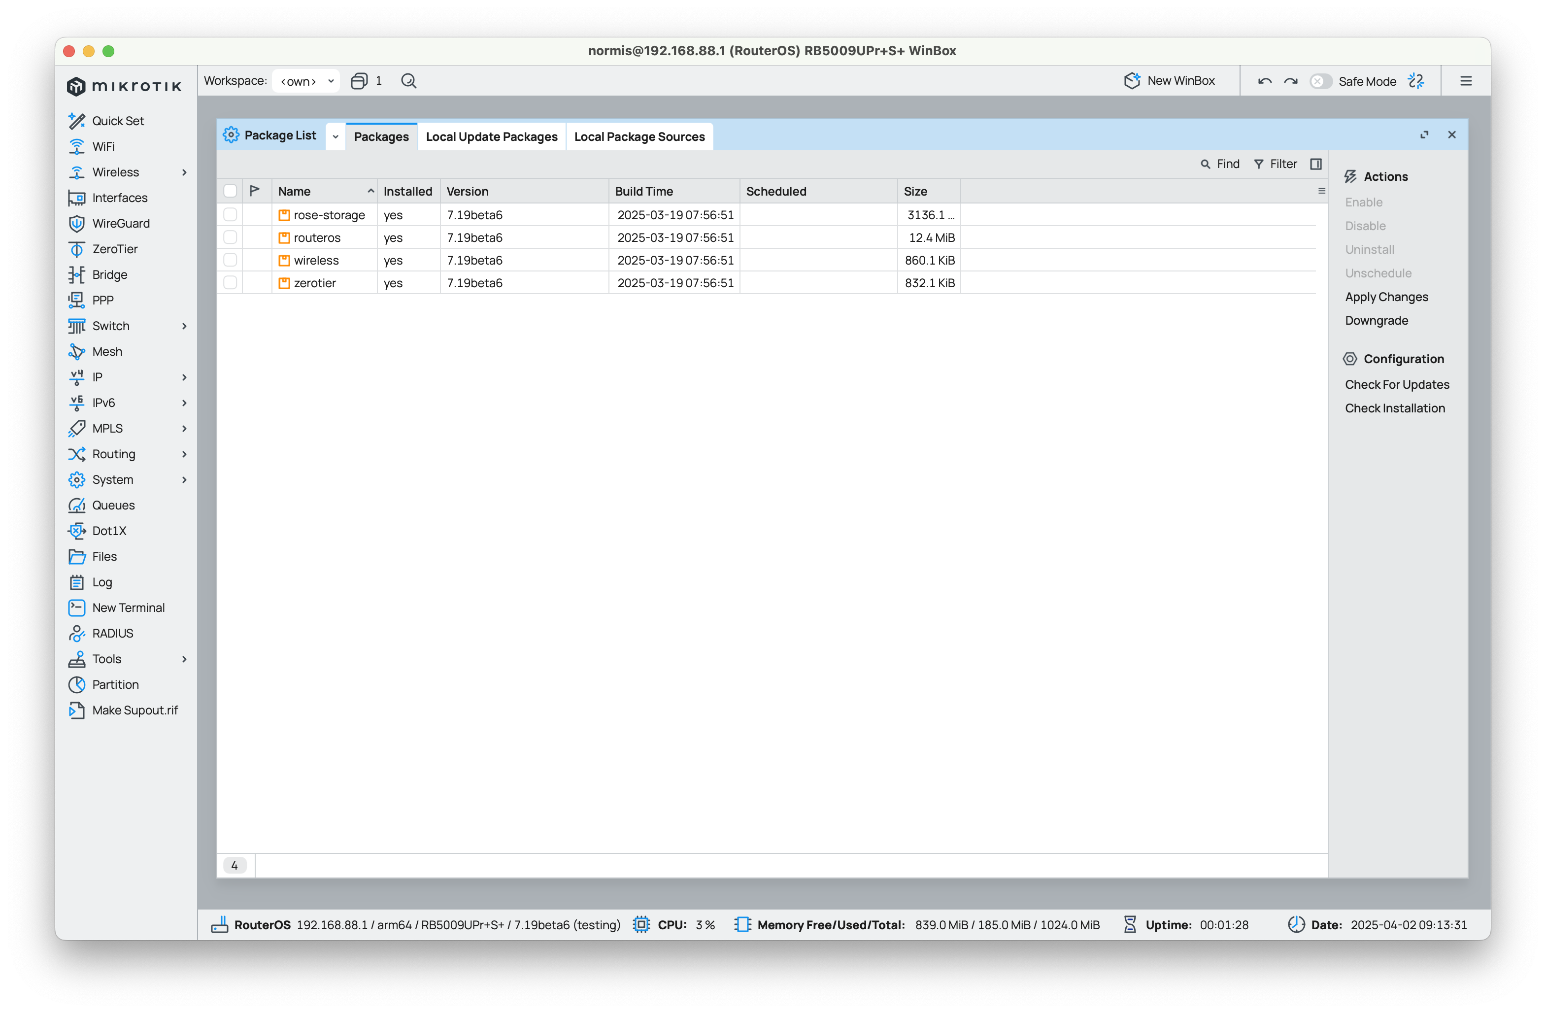Open the hamburger menu at top right
Viewport: 1546px width, 1013px height.
pos(1466,81)
